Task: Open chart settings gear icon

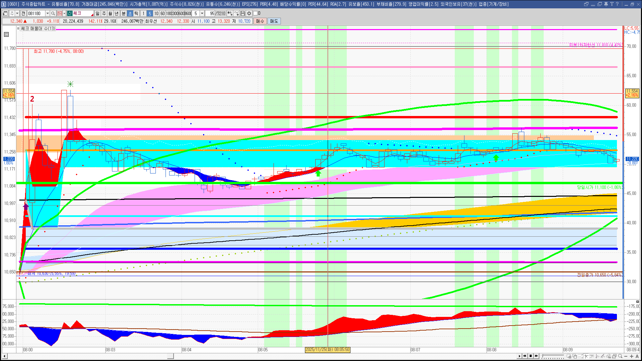Action: [249, 13]
